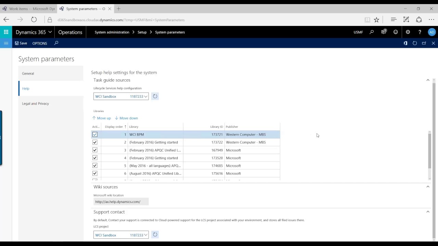Add page to favorites star
This screenshot has width=438, height=246.
click(x=376, y=20)
